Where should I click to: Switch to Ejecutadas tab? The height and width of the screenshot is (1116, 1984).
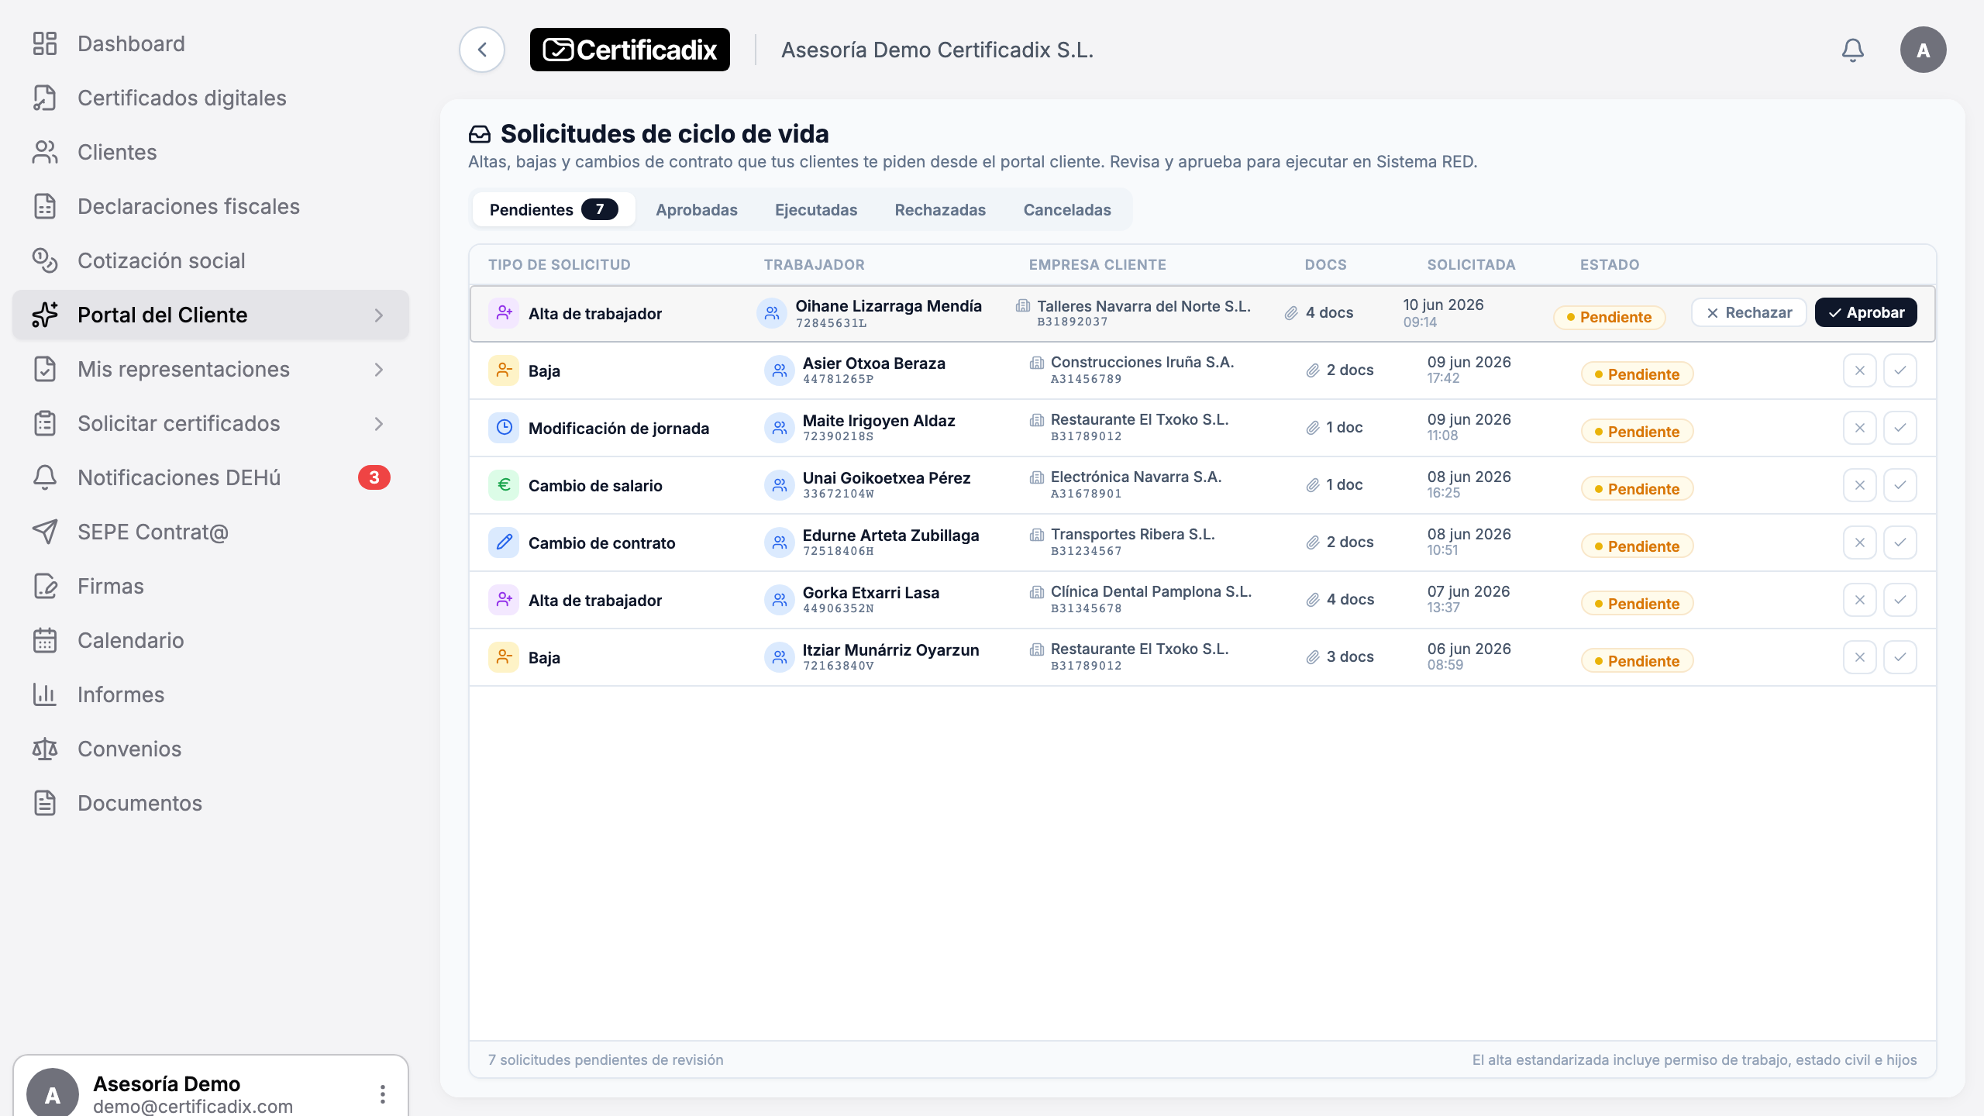[816, 209]
